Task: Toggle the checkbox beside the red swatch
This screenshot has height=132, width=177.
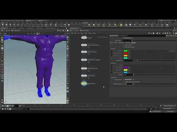Action: click(x=112, y=53)
